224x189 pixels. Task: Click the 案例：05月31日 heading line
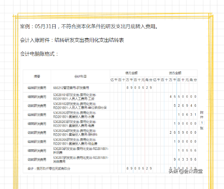tap(89, 26)
